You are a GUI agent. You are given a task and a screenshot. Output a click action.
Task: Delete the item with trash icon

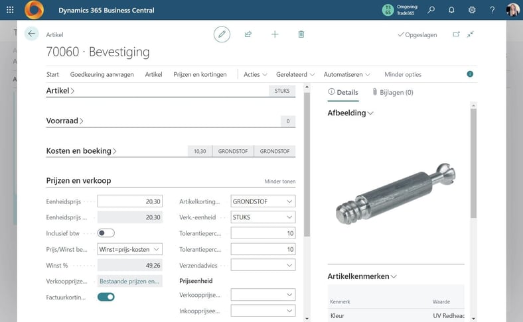pyautogui.click(x=301, y=34)
